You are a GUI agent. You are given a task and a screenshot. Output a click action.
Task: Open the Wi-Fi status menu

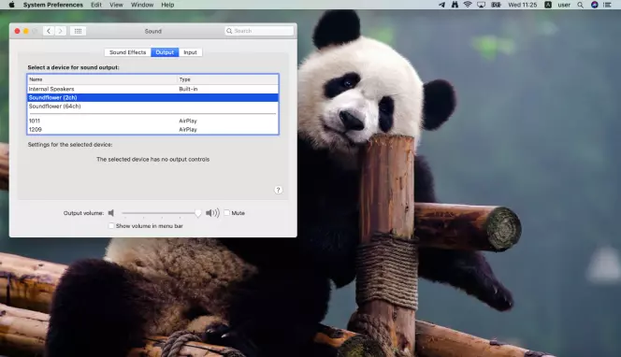pos(468,5)
